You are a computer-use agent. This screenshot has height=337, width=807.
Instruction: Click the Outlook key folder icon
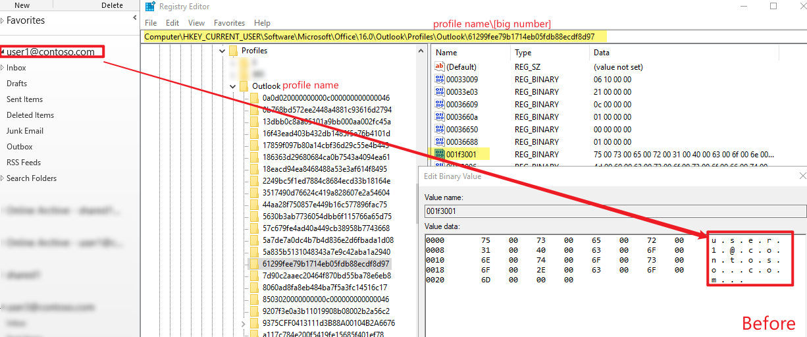[x=244, y=86]
